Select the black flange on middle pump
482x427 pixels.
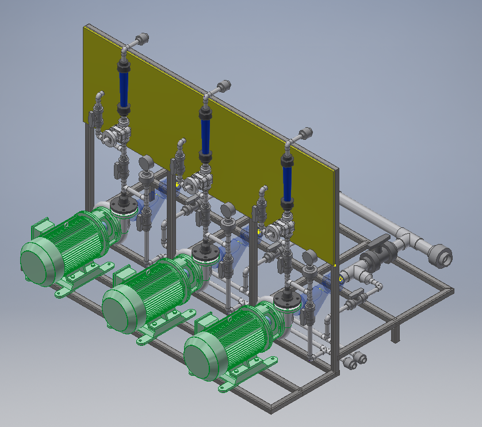pos(204,251)
